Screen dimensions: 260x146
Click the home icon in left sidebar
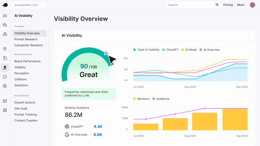[5, 15]
